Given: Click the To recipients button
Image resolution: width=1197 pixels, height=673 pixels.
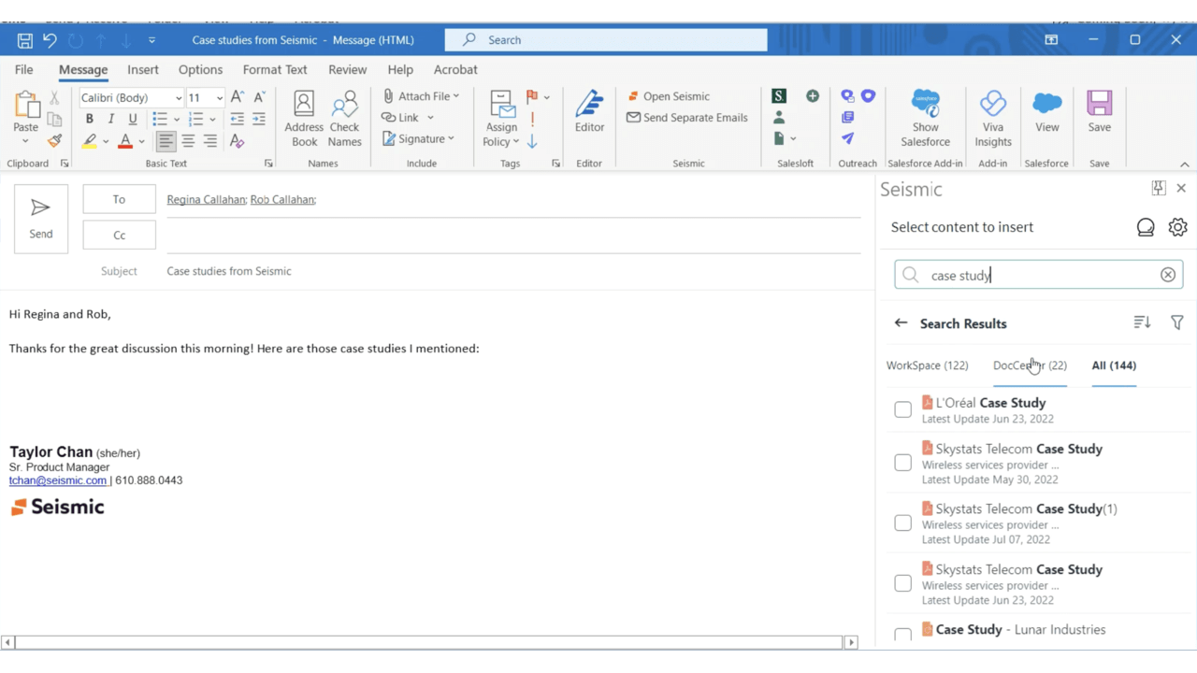Looking at the screenshot, I should (119, 199).
